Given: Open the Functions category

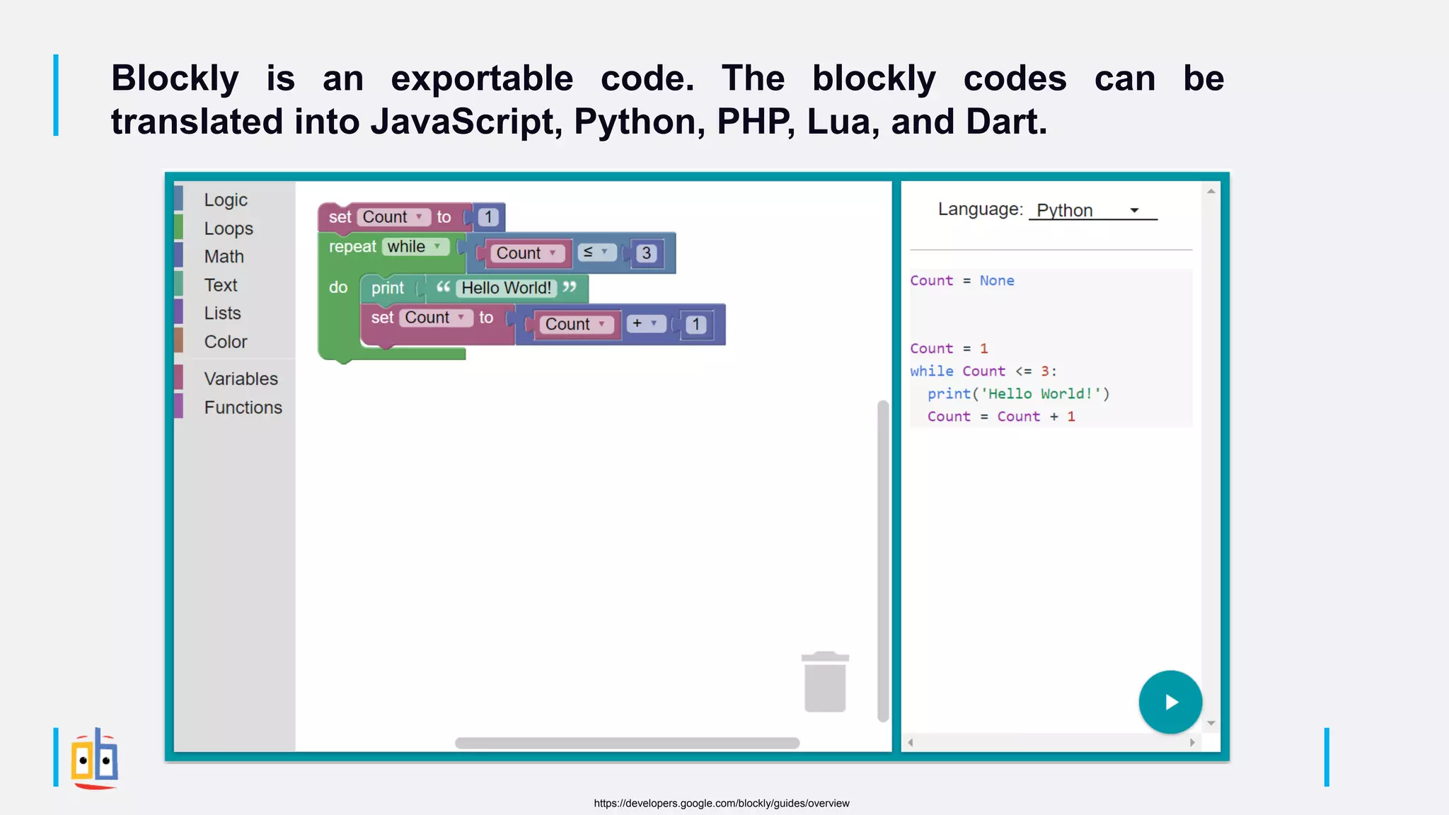Looking at the screenshot, I should tap(243, 407).
